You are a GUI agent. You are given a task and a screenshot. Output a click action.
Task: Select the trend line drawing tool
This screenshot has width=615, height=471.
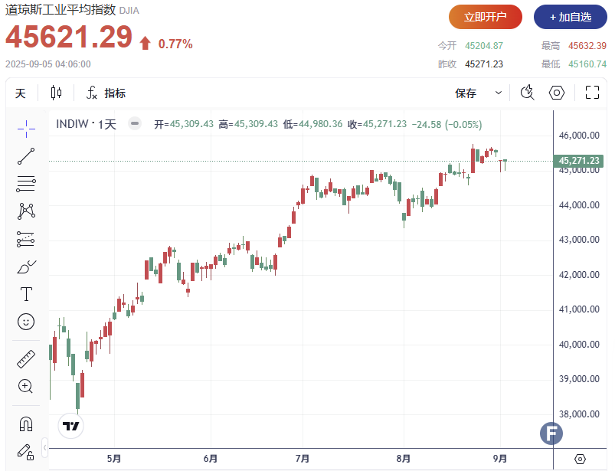pyautogui.click(x=26, y=155)
